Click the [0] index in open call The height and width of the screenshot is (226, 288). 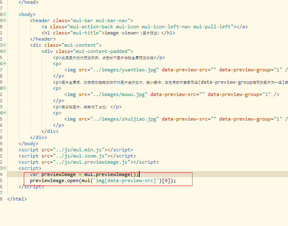(166, 180)
